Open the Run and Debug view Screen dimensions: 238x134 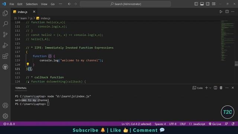coord(5,45)
